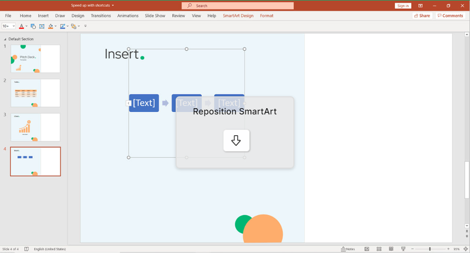Screen dimensions: 470x253
Task: Expand the SmartArt text pane arrow
Action: [x=129, y=103]
